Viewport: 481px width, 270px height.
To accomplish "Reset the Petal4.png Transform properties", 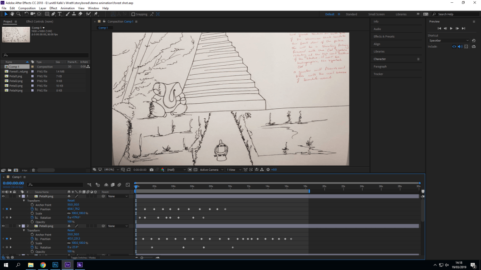I will pos(71,201).
